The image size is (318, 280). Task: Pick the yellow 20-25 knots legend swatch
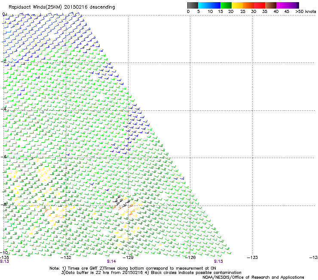(x=237, y=5)
